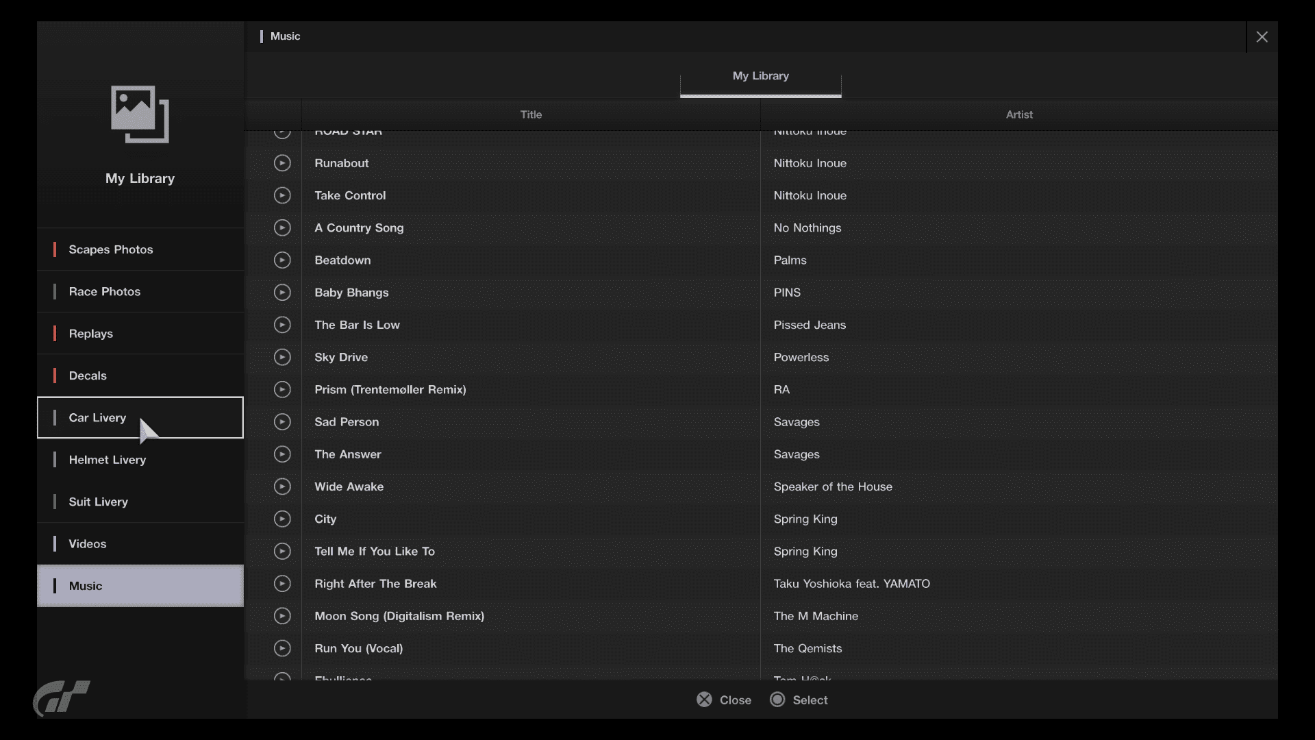The image size is (1315, 740).
Task: Go to Videos section
Action: coord(140,544)
